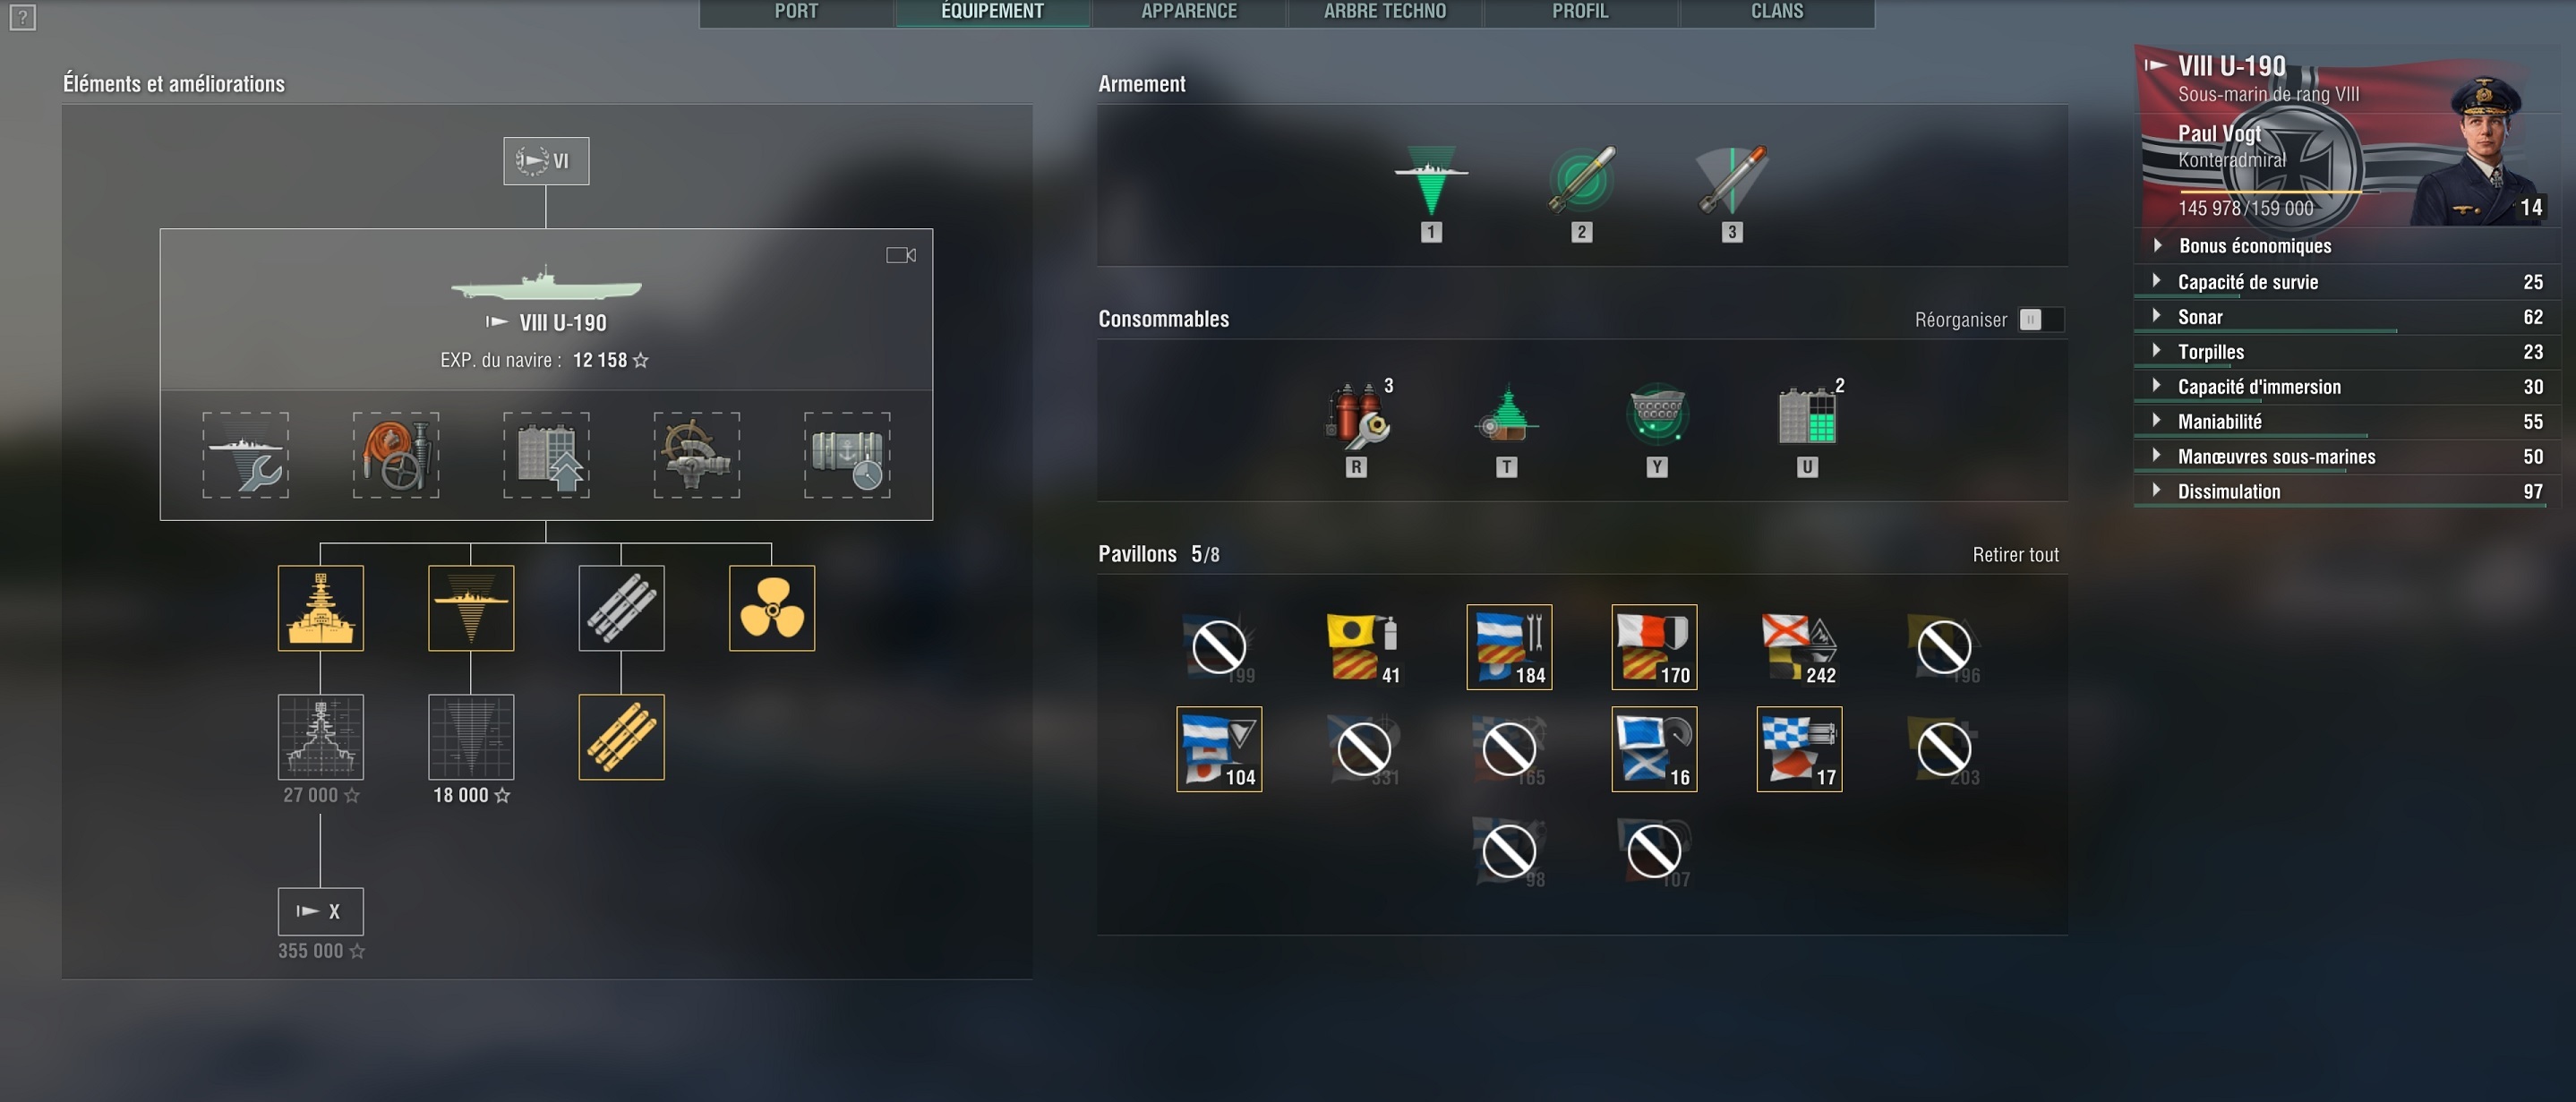The image size is (2576, 1102).
Task: Select the sonar ping armament icon
Action: point(1431,181)
